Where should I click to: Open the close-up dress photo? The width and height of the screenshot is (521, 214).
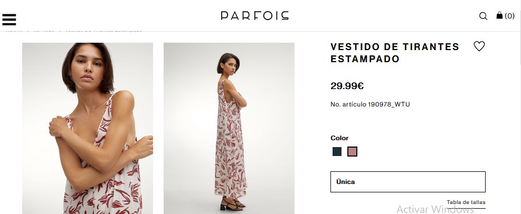click(x=88, y=128)
